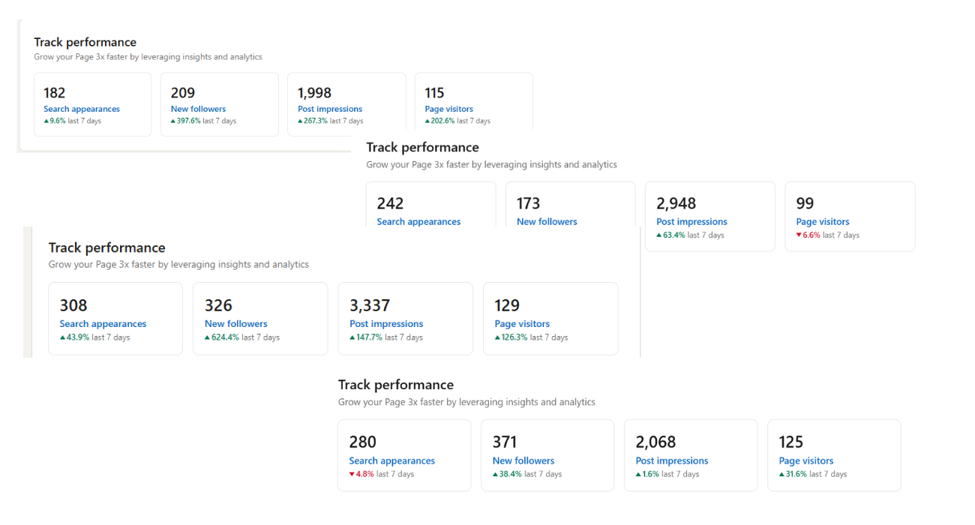The image size is (975, 525).
Task: Open the 182 Search appearances link
Action: point(82,109)
